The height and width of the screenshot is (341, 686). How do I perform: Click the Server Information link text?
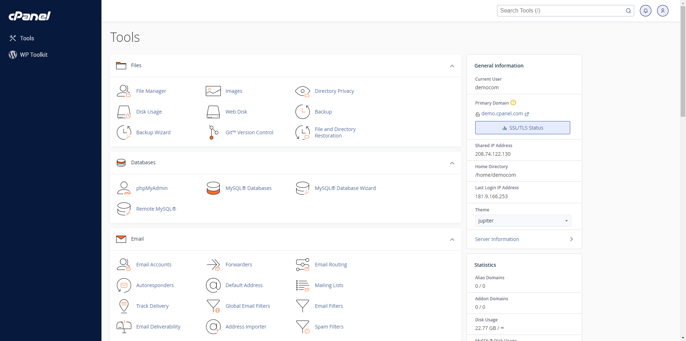497,239
